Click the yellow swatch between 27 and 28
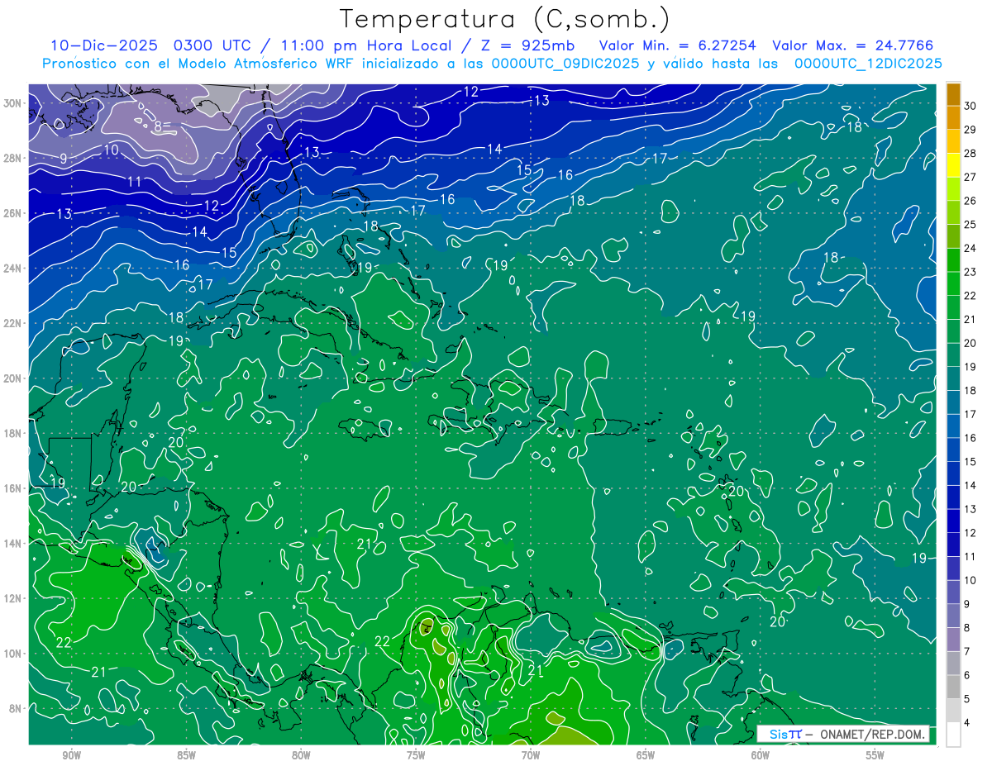Viewport: 992px width, 766px height. (x=953, y=165)
